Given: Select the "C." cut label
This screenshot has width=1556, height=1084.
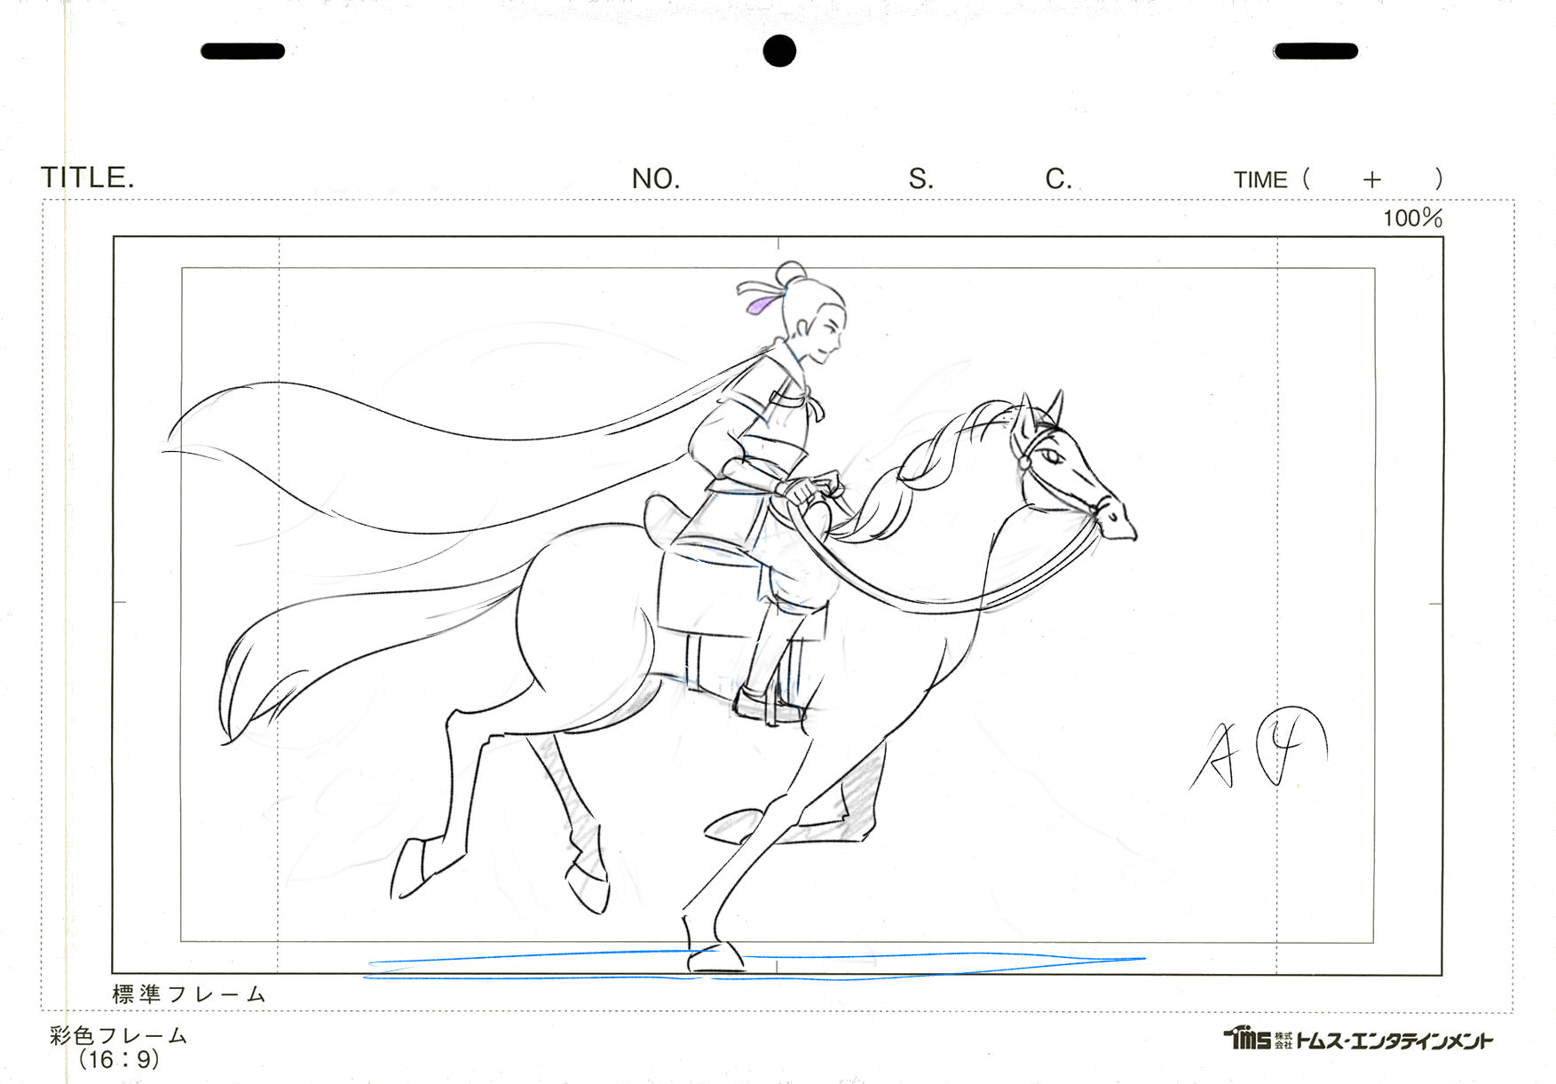Looking at the screenshot, I should [x=1058, y=179].
